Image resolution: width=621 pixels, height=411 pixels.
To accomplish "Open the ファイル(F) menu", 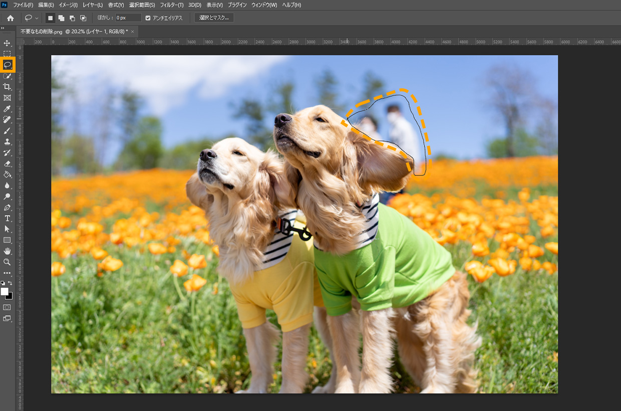I will pos(23,5).
